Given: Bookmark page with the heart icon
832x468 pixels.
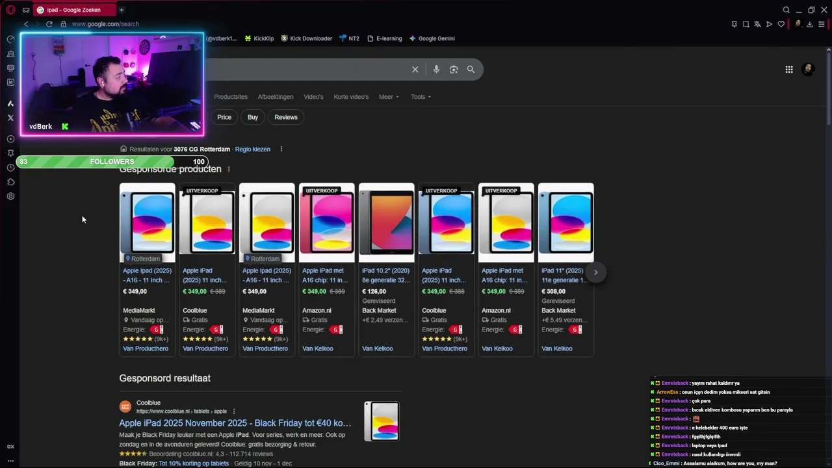Looking at the screenshot, I should [x=781, y=24].
